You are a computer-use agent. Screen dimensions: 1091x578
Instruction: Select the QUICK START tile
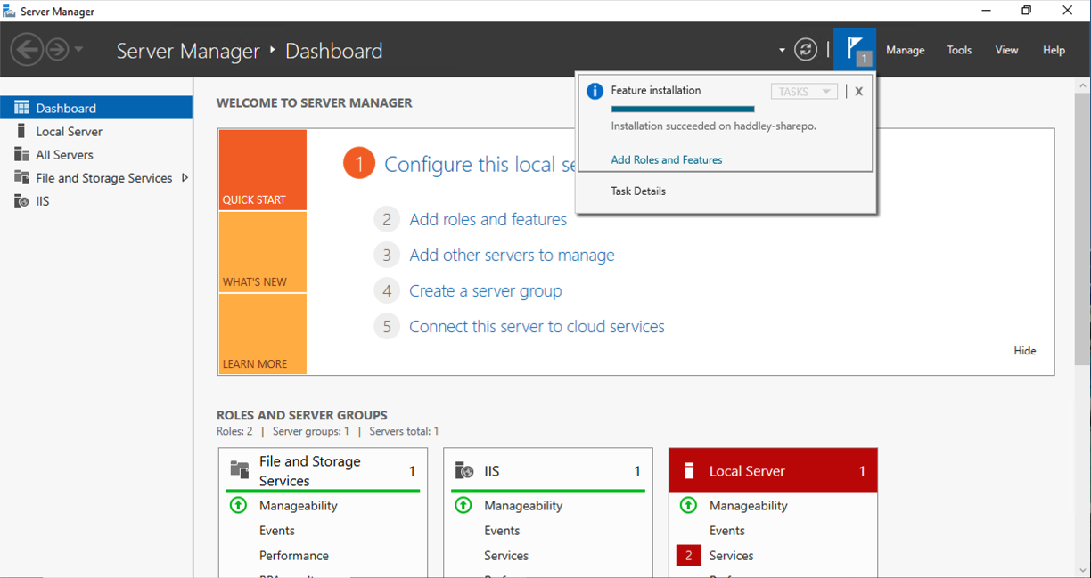(x=262, y=170)
